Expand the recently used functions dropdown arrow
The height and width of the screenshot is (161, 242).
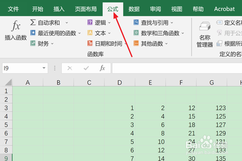(x=79, y=33)
